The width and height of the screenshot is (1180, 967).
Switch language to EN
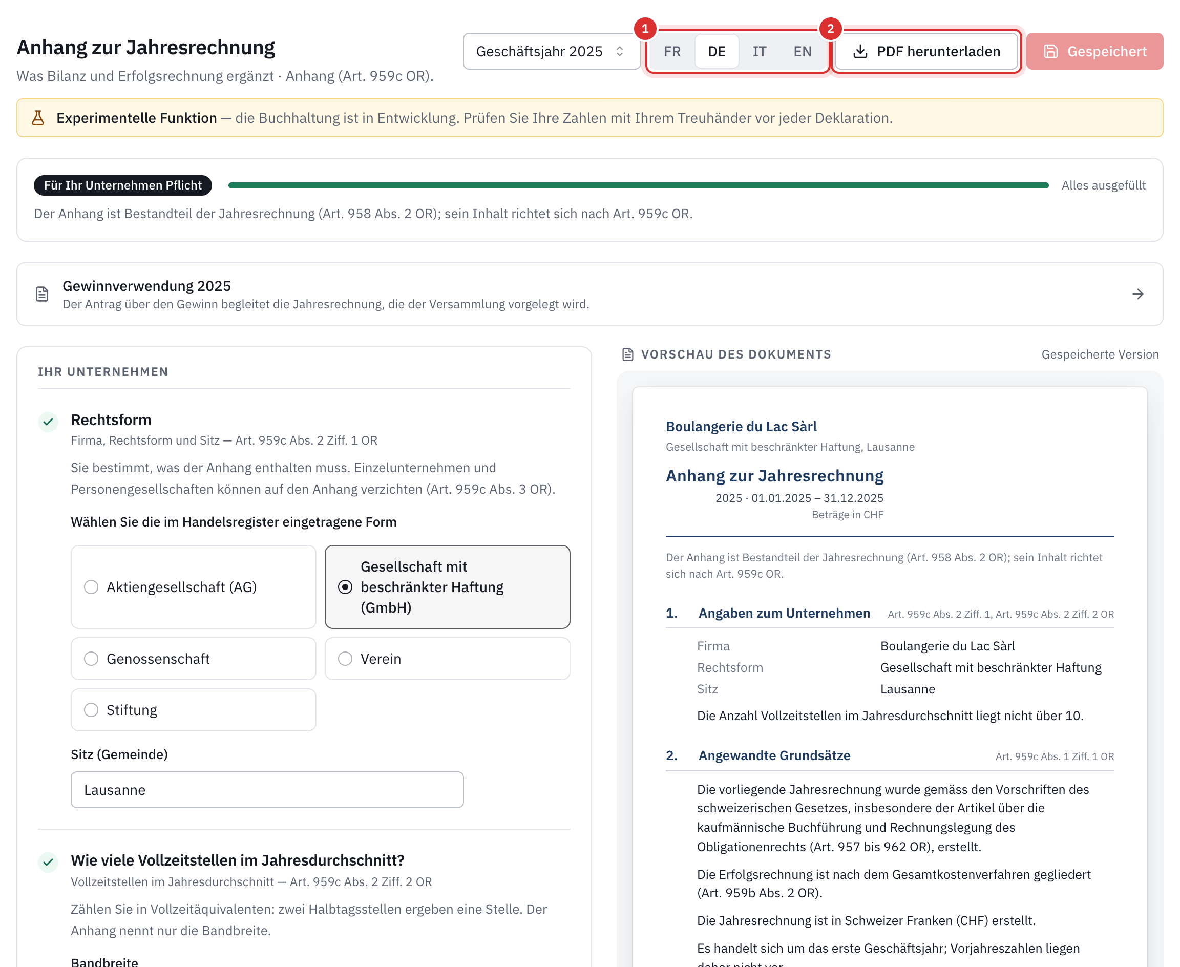pos(802,51)
